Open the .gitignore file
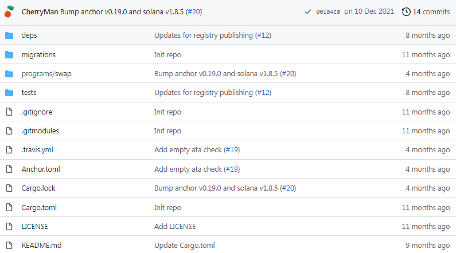 [37, 112]
